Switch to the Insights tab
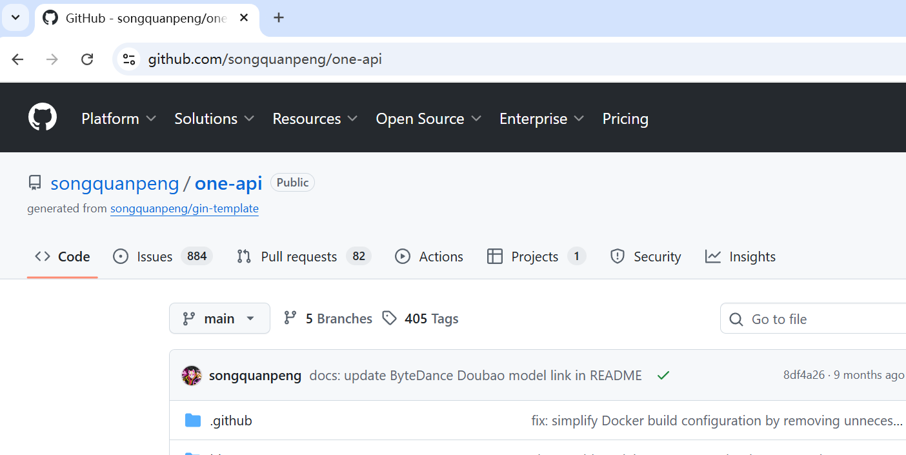The width and height of the screenshot is (906, 455). [741, 256]
